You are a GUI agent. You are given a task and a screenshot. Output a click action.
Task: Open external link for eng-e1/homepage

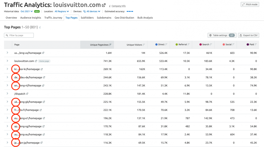click(44, 118)
